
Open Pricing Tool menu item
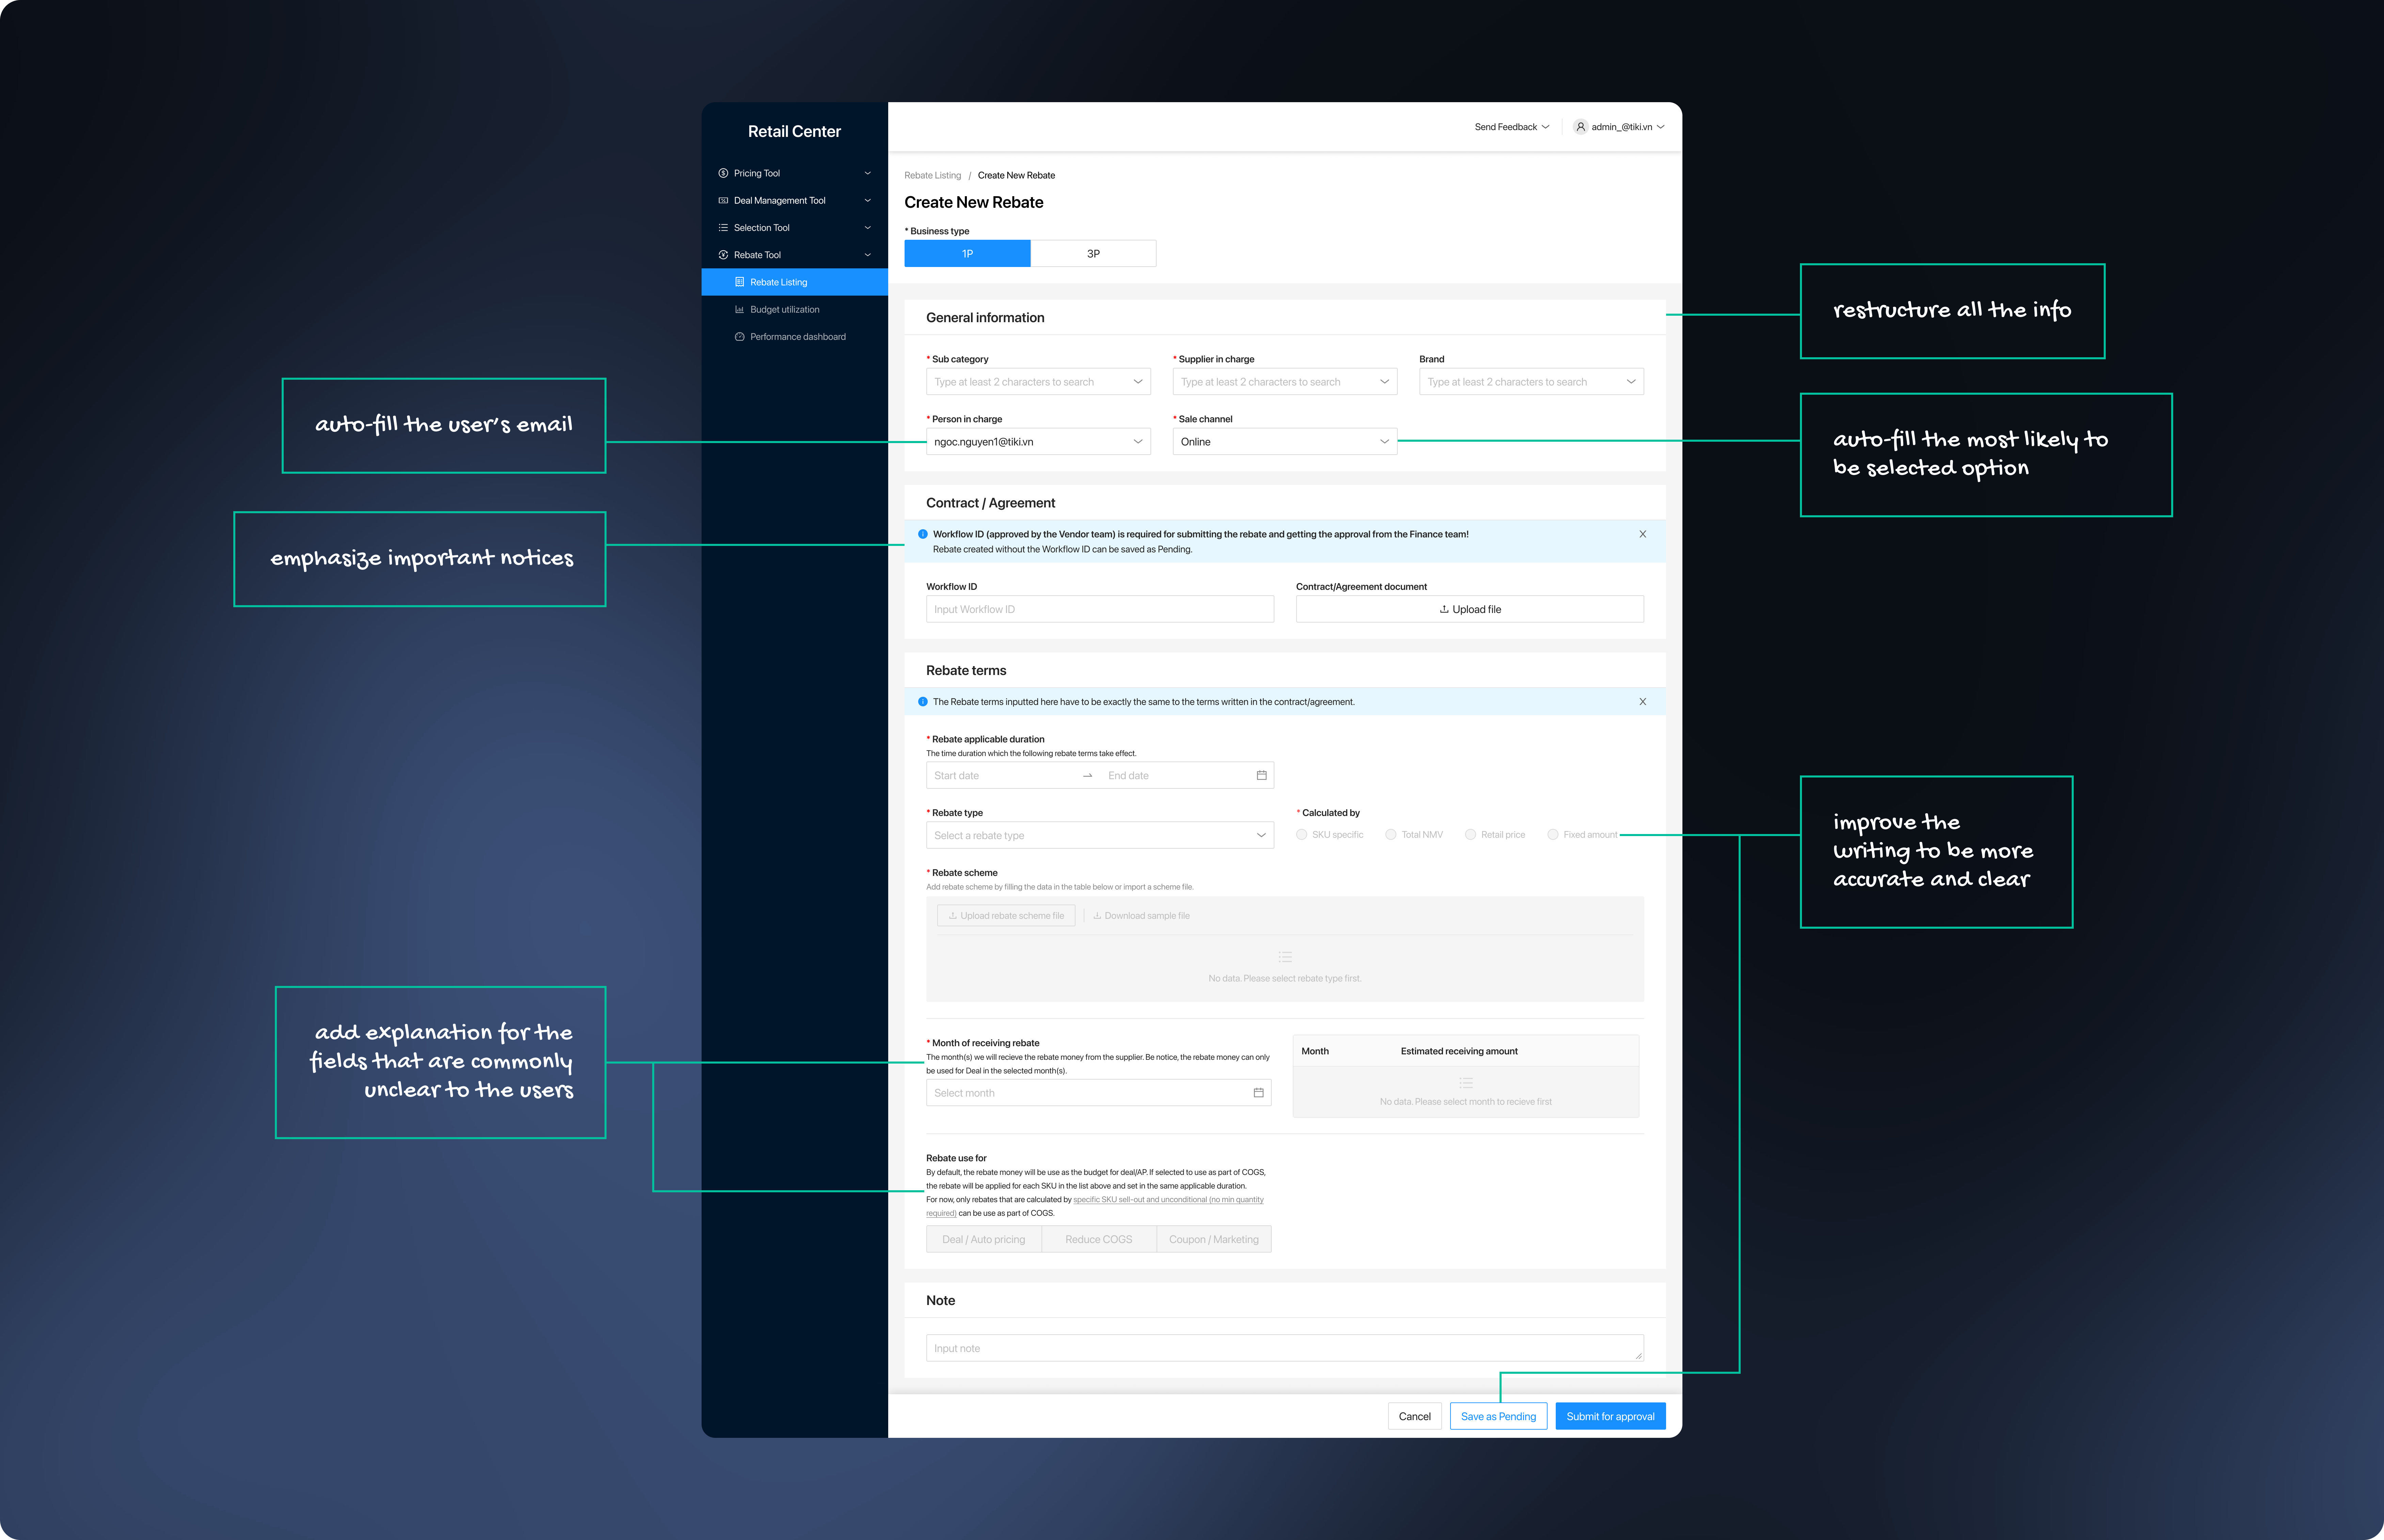(795, 173)
